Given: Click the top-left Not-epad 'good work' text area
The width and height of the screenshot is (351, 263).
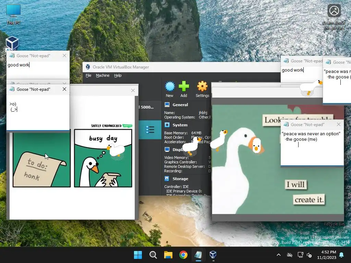Looking at the screenshot, I should pyautogui.click(x=38, y=70).
